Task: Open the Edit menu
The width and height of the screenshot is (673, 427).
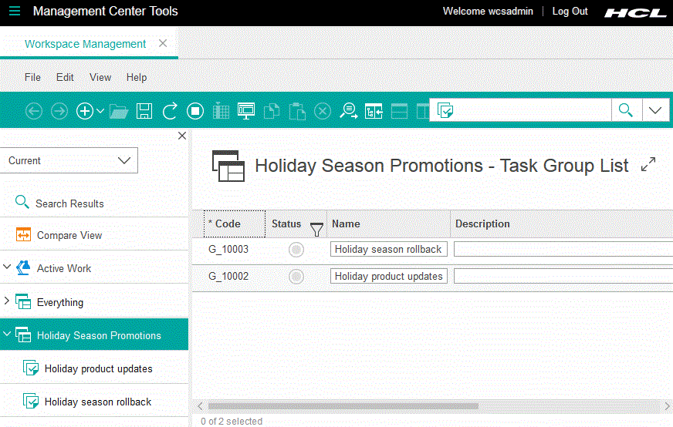Action: 65,77
